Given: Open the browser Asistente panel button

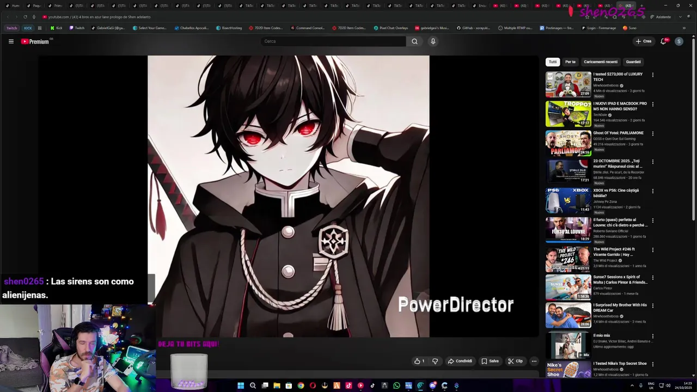Looking at the screenshot, I should point(661,17).
